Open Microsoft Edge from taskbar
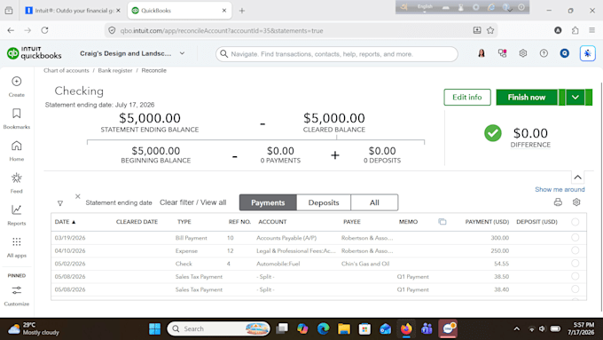The image size is (603, 340). pos(323,328)
